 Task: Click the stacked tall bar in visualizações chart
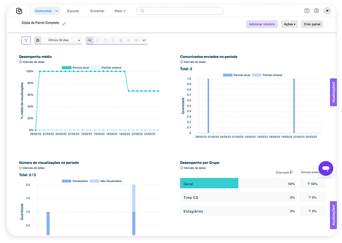[134, 210]
